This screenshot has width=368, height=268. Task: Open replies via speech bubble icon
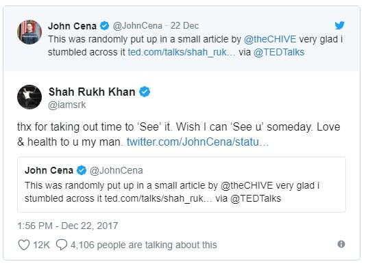coord(62,245)
